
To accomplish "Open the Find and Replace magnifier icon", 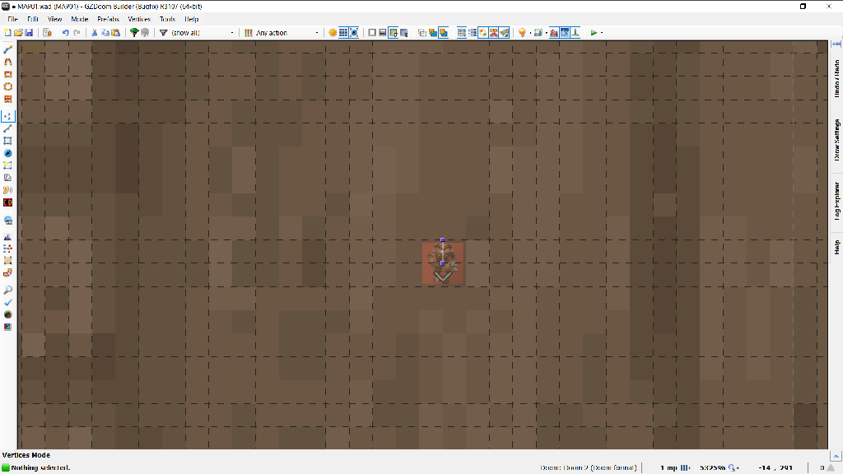I will point(8,290).
